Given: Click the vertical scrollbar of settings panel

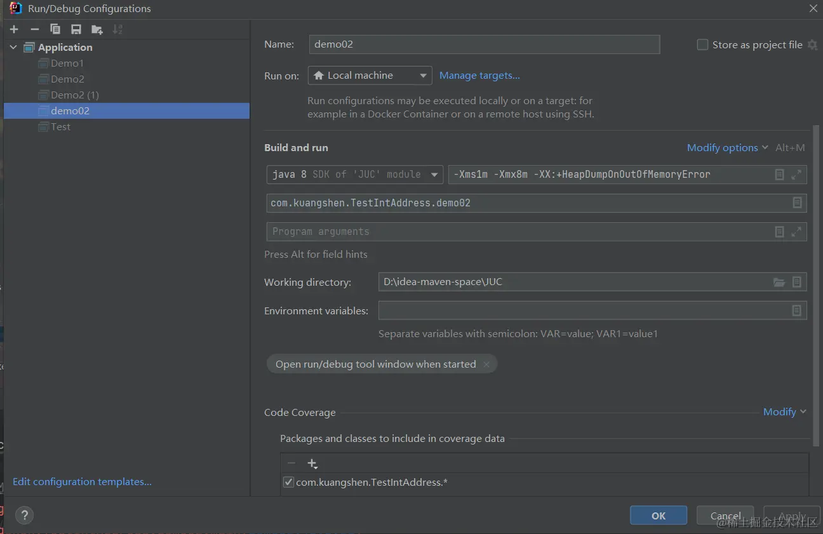Looking at the screenshot, I should (x=816, y=286).
